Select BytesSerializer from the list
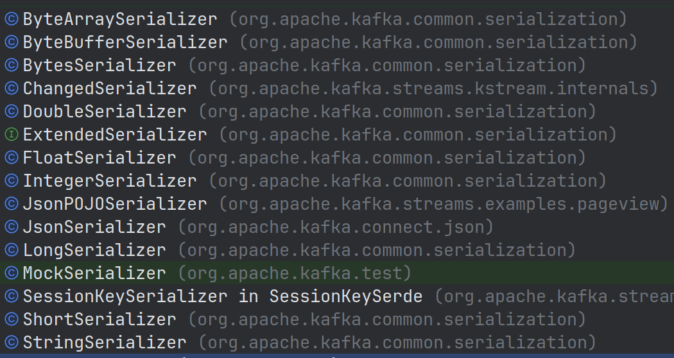The image size is (674, 358). point(337,65)
